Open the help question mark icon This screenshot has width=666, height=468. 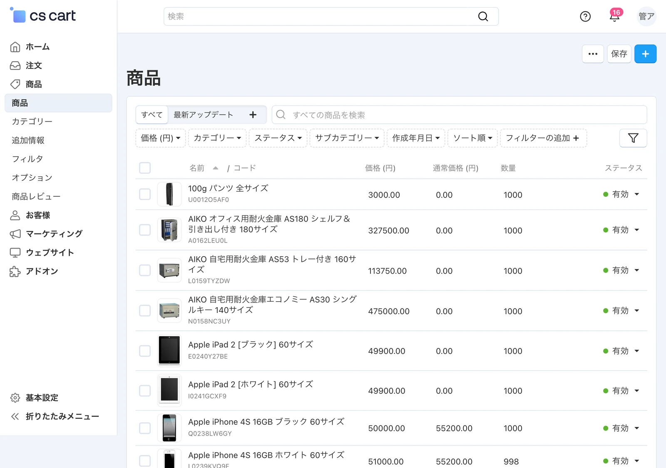click(x=585, y=17)
